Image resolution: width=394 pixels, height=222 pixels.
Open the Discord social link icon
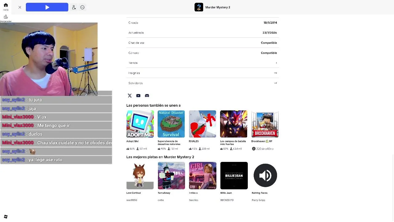[147, 96]
